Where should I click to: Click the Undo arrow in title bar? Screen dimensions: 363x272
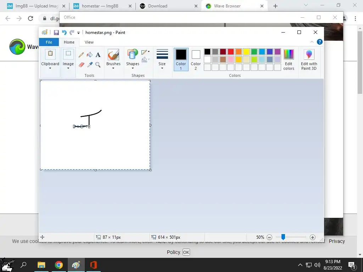(x=64, y=33)
